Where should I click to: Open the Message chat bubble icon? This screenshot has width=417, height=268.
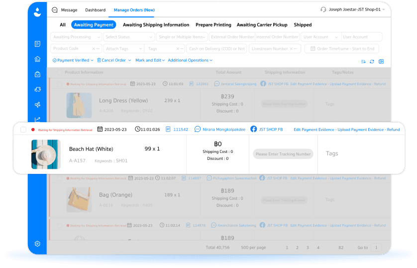point(55,10)
